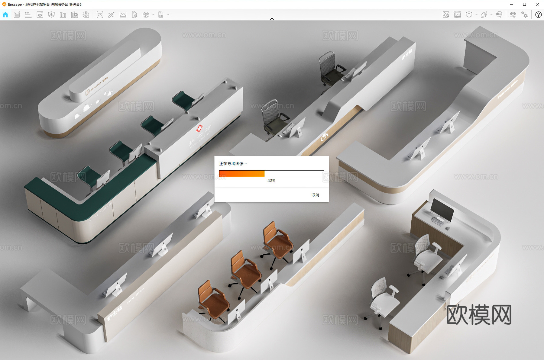This screenshot has height=360, width=544.
Task: Click the wing fly/walk mode icon
Action: click(x=484, y=14)
